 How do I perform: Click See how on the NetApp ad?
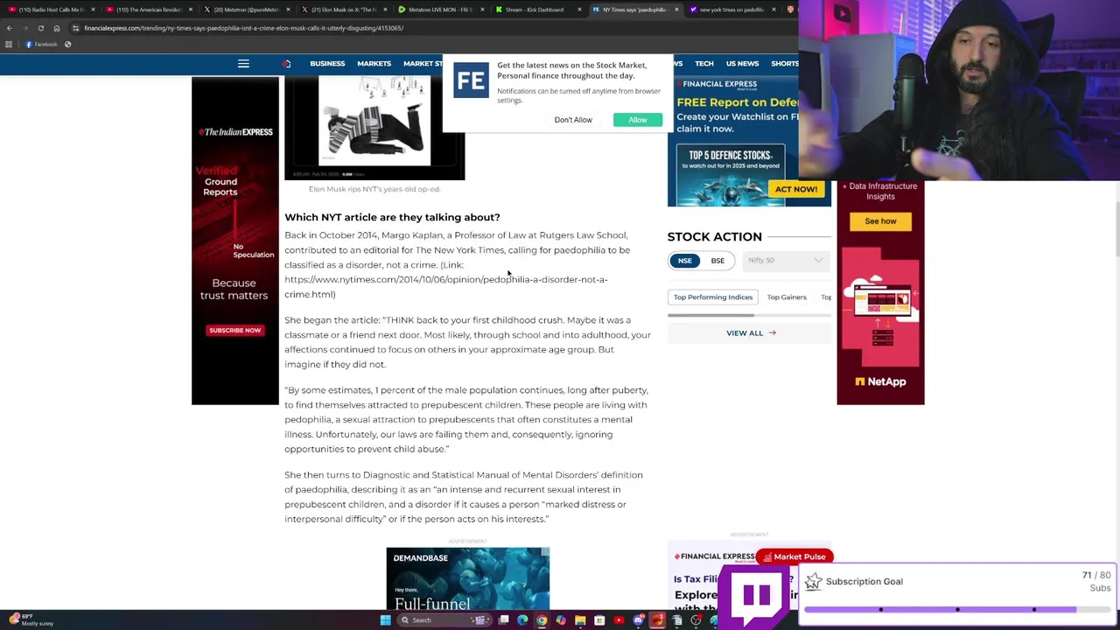880,221
